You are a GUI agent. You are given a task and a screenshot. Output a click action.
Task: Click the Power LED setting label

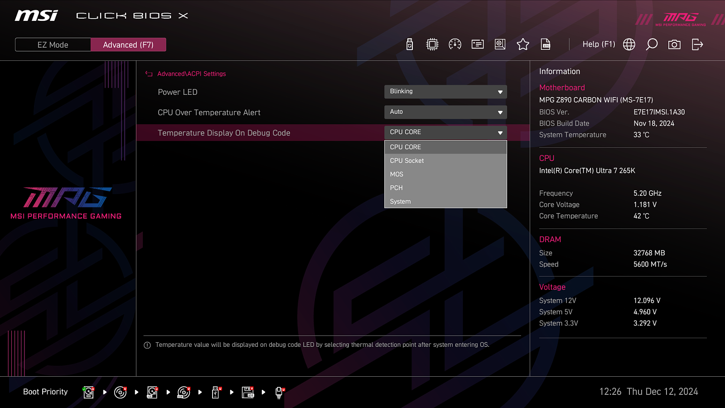pos(178,92)
